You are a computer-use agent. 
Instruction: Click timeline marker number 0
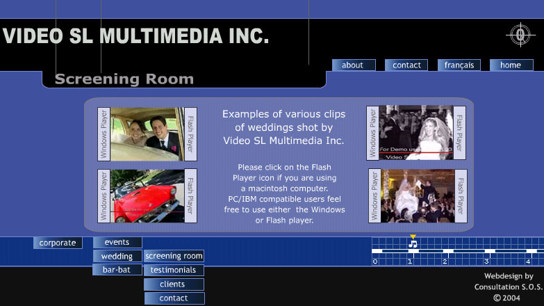click(375, 261)
